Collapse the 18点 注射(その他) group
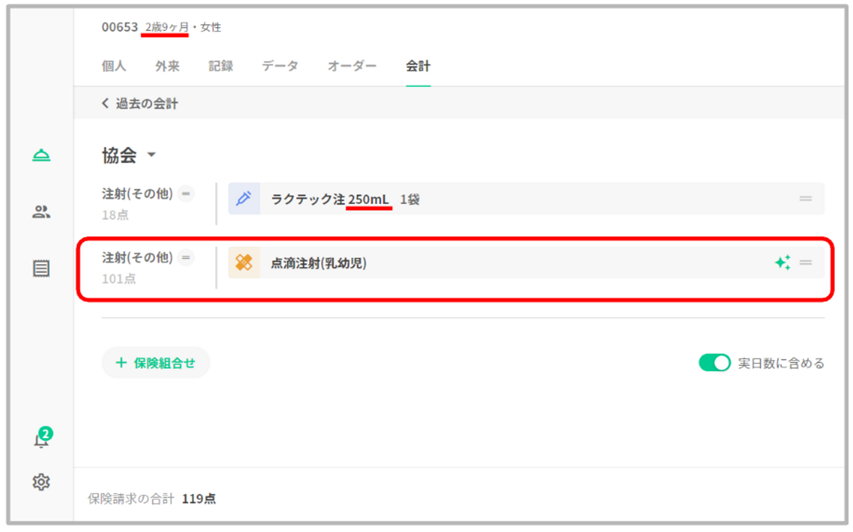 click(186, 194)
